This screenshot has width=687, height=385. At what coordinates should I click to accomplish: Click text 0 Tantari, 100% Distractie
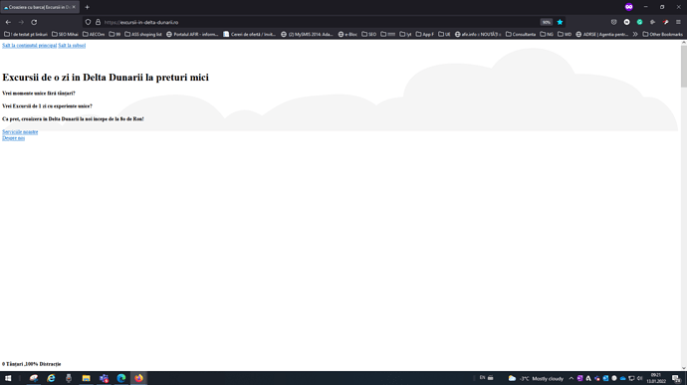pyautogui.click(x=32, y=364)
